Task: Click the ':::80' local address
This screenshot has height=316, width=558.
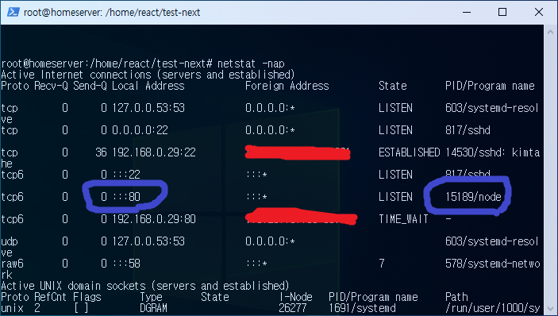Action: [x=126, y=197]
